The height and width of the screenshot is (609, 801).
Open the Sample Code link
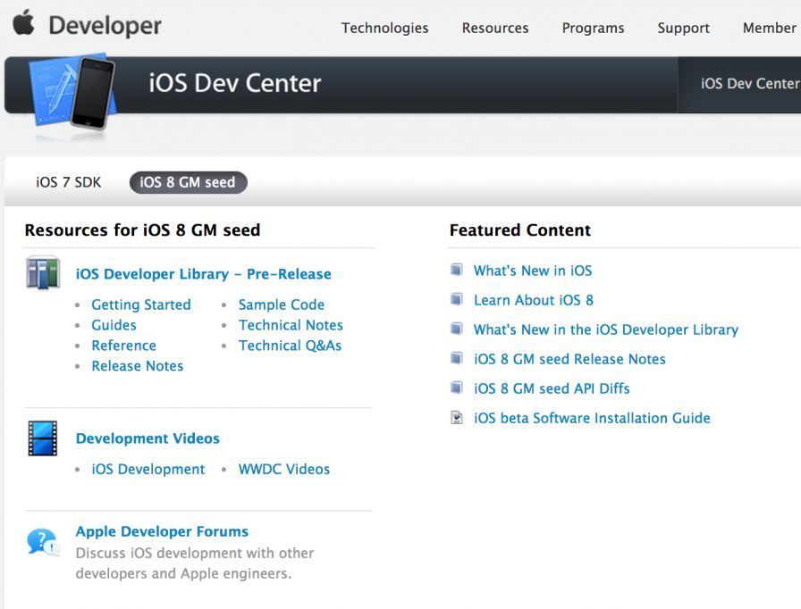coord(282,304)
